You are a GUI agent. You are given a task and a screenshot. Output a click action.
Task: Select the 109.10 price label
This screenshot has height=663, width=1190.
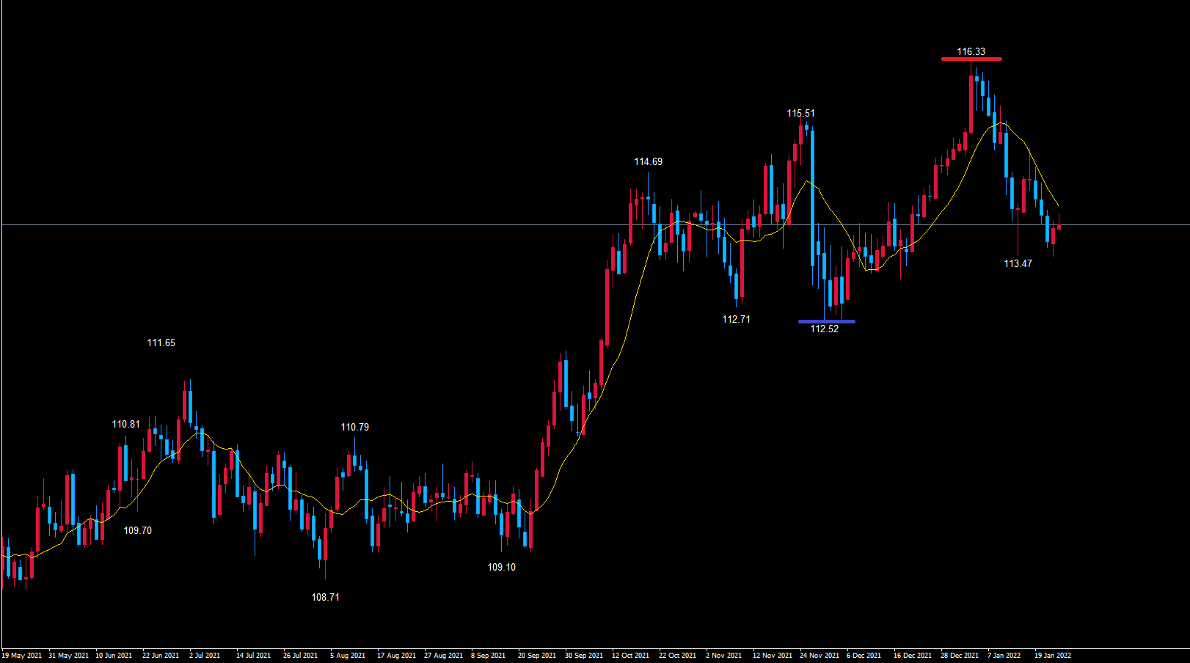pyautogui.click(x=501, y=567)
